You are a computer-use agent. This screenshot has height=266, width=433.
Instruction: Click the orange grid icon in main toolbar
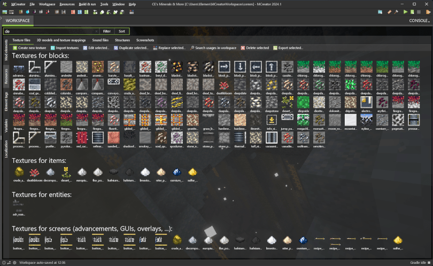click(x=73, y=12)
